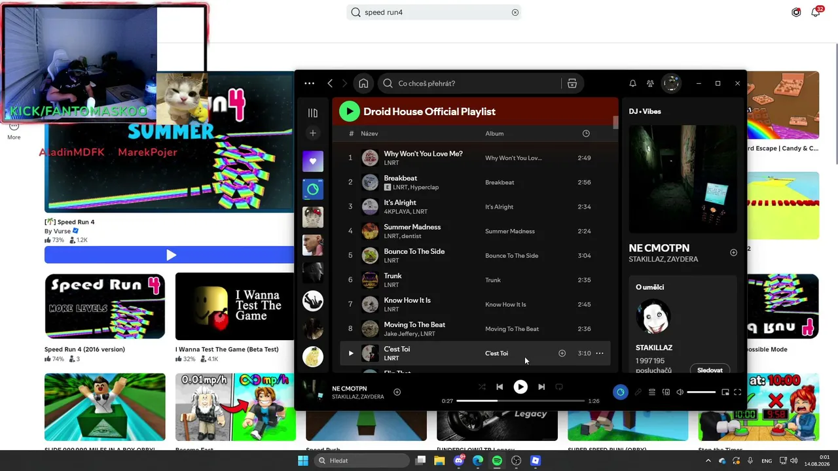Screen dimensions: 838x471
Task: Sort tracks by the Album column
Action: point(494,133)
